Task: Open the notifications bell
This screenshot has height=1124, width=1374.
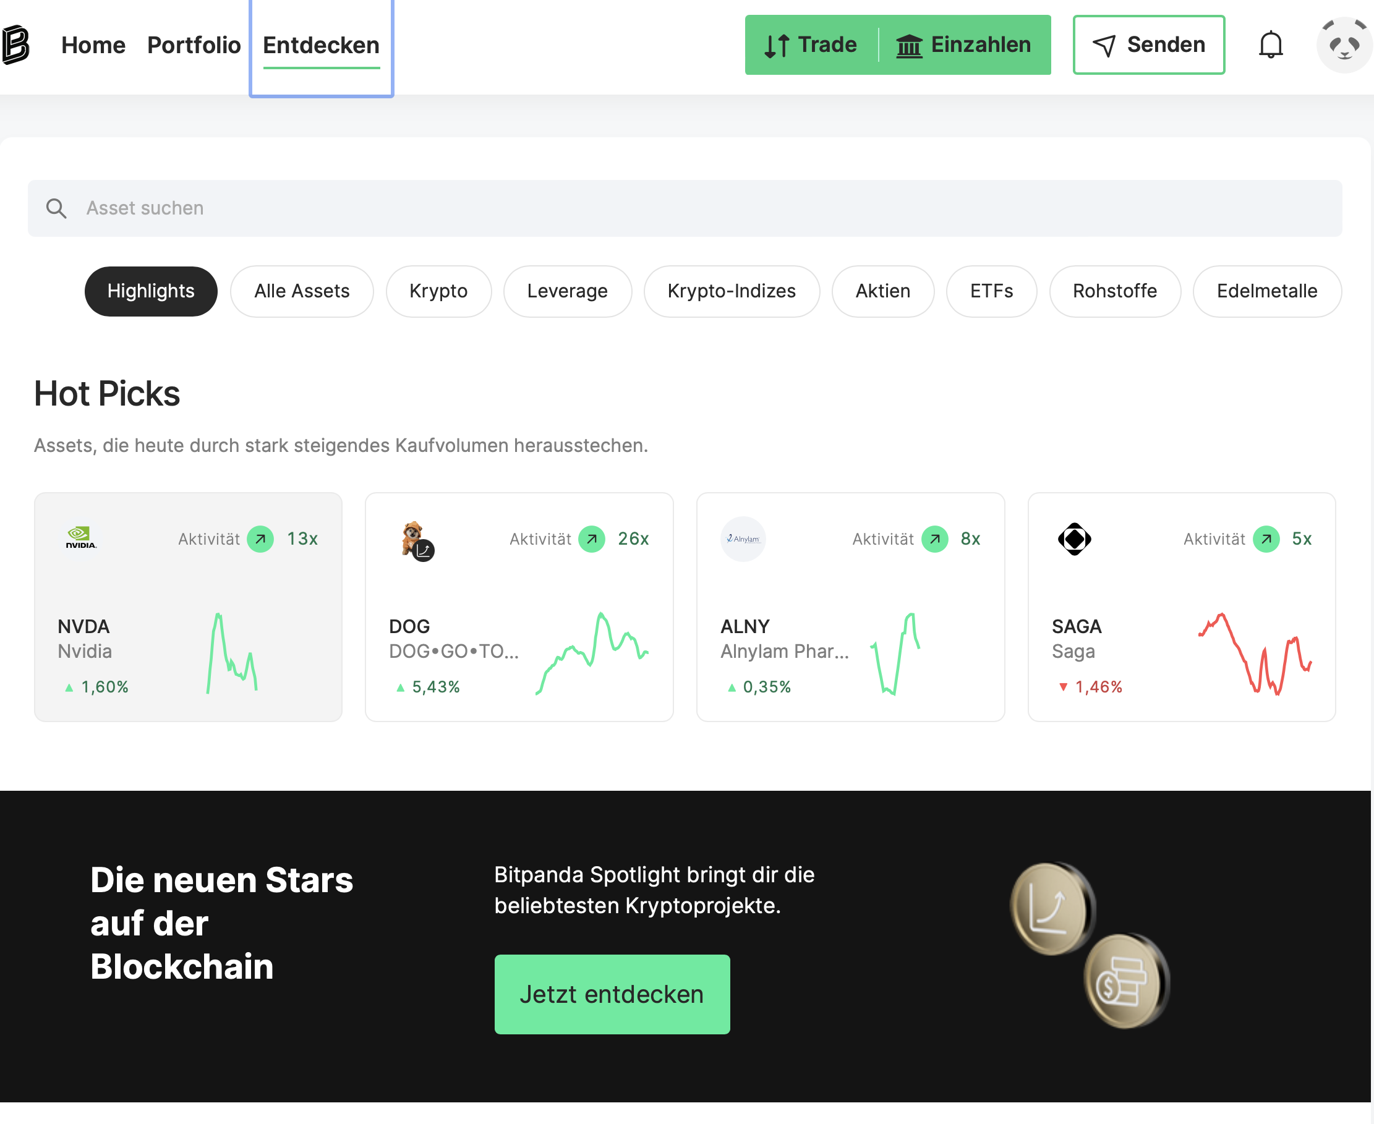Action: [1270, 45]
